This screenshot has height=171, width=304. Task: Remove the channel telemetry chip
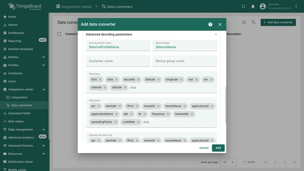point(105,87)
